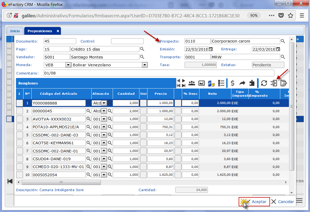Screen dimensions: 310x212
Task: Click the puzzle piece icon
Action: [x=252, y=83]
